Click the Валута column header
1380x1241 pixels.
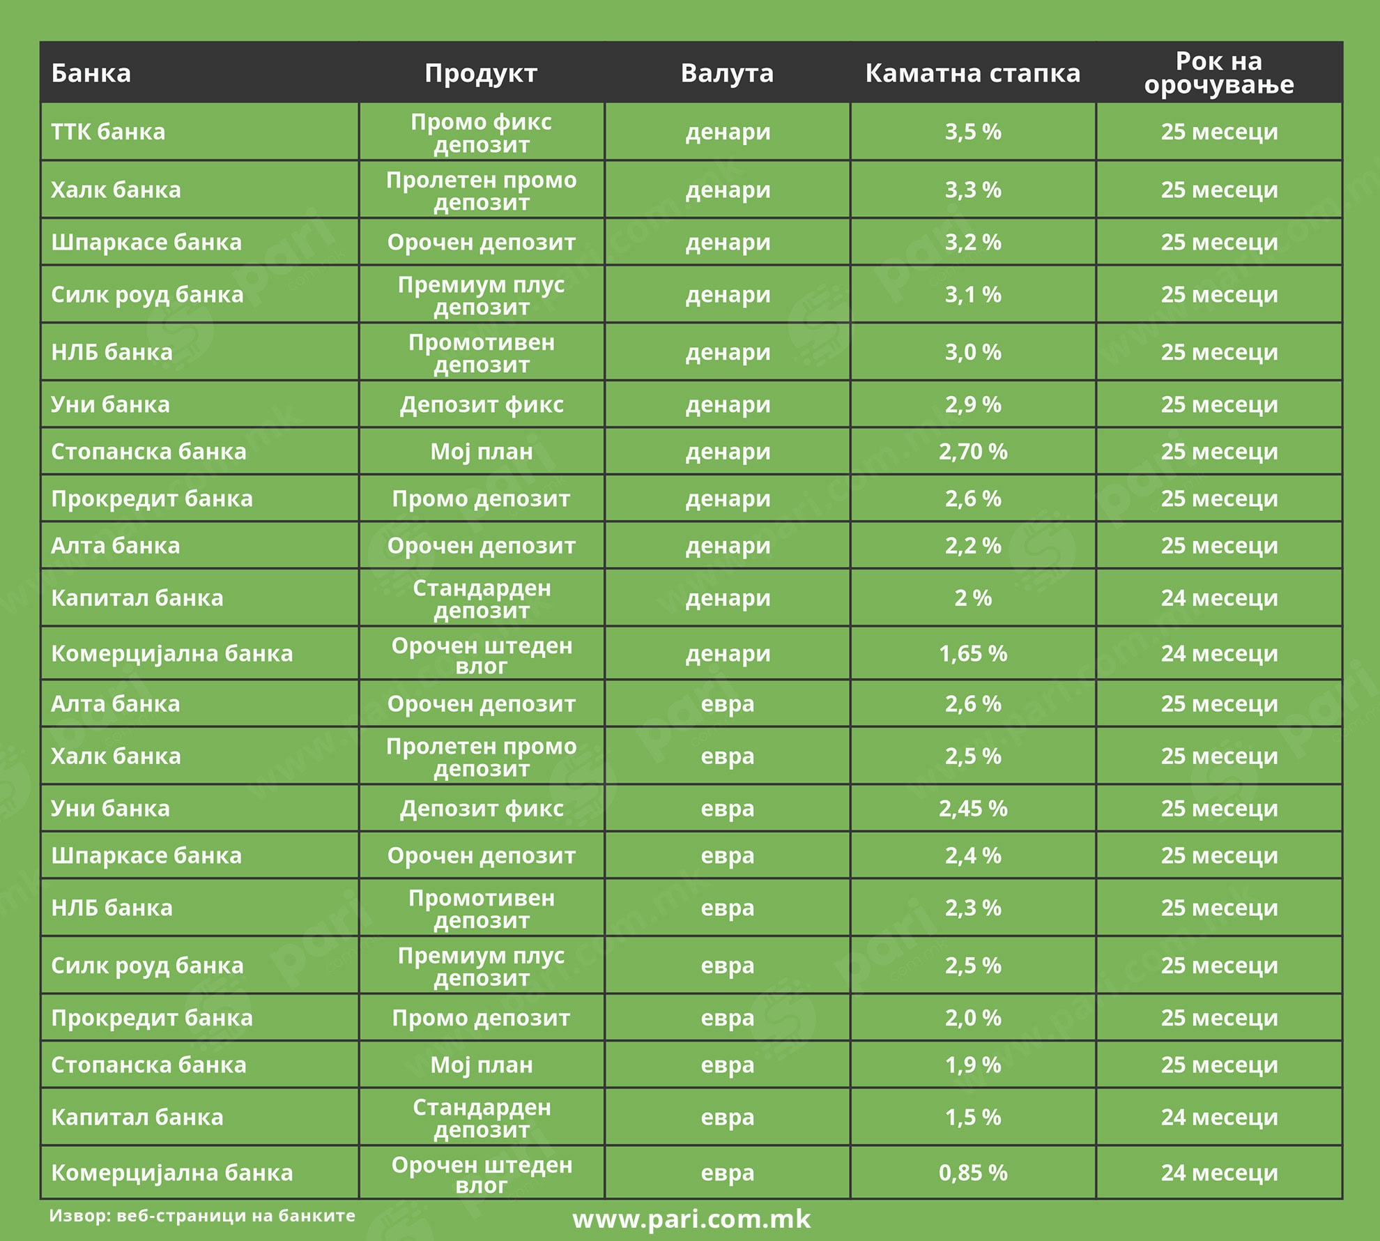click(727, 73)
